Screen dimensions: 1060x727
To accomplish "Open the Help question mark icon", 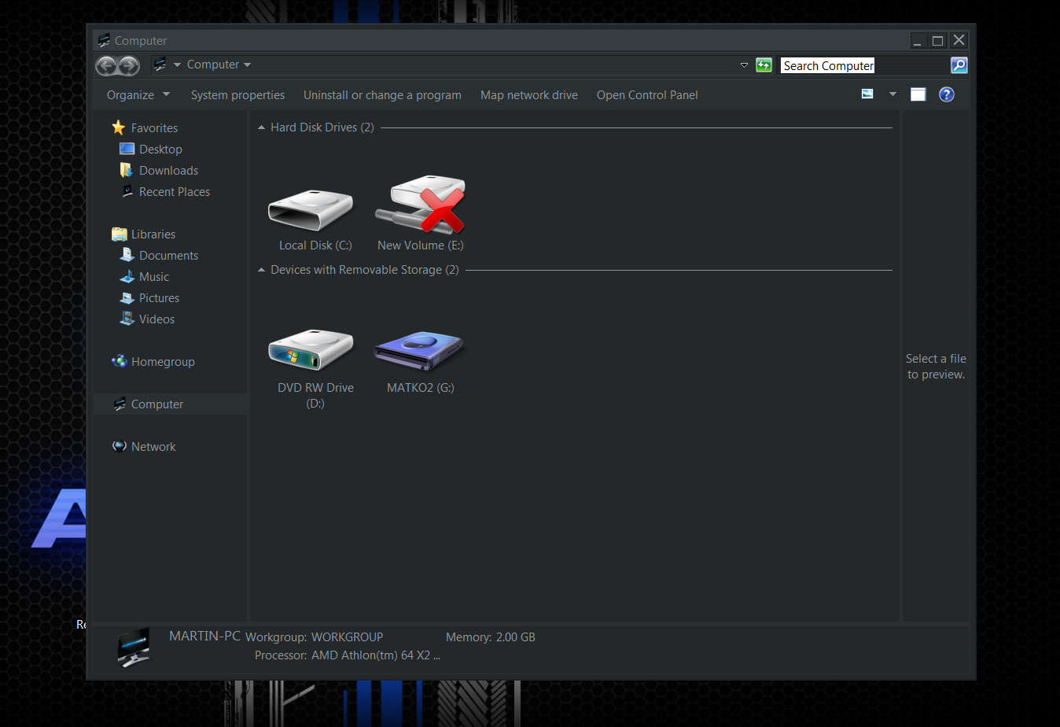I will [947, 94].
